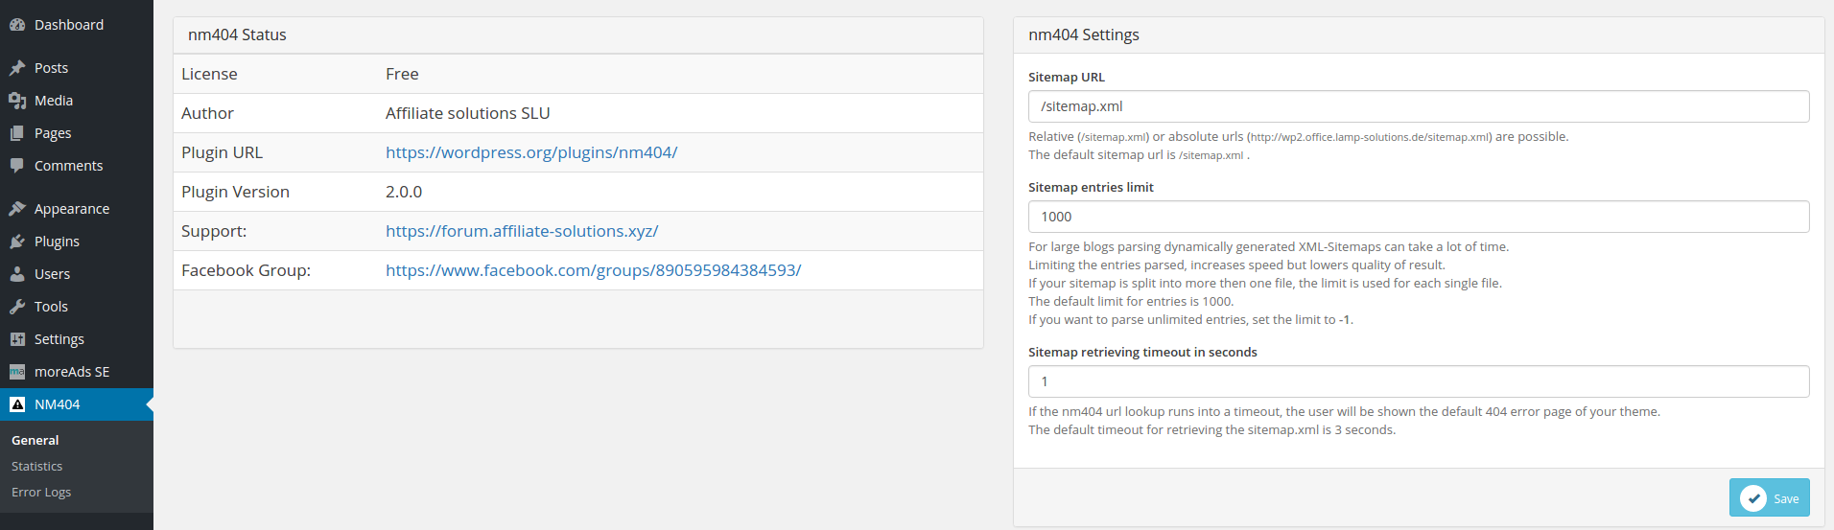Screen dimensions: 1834x530
Task: Open the Plugins menu item
Action: point(77,242)
